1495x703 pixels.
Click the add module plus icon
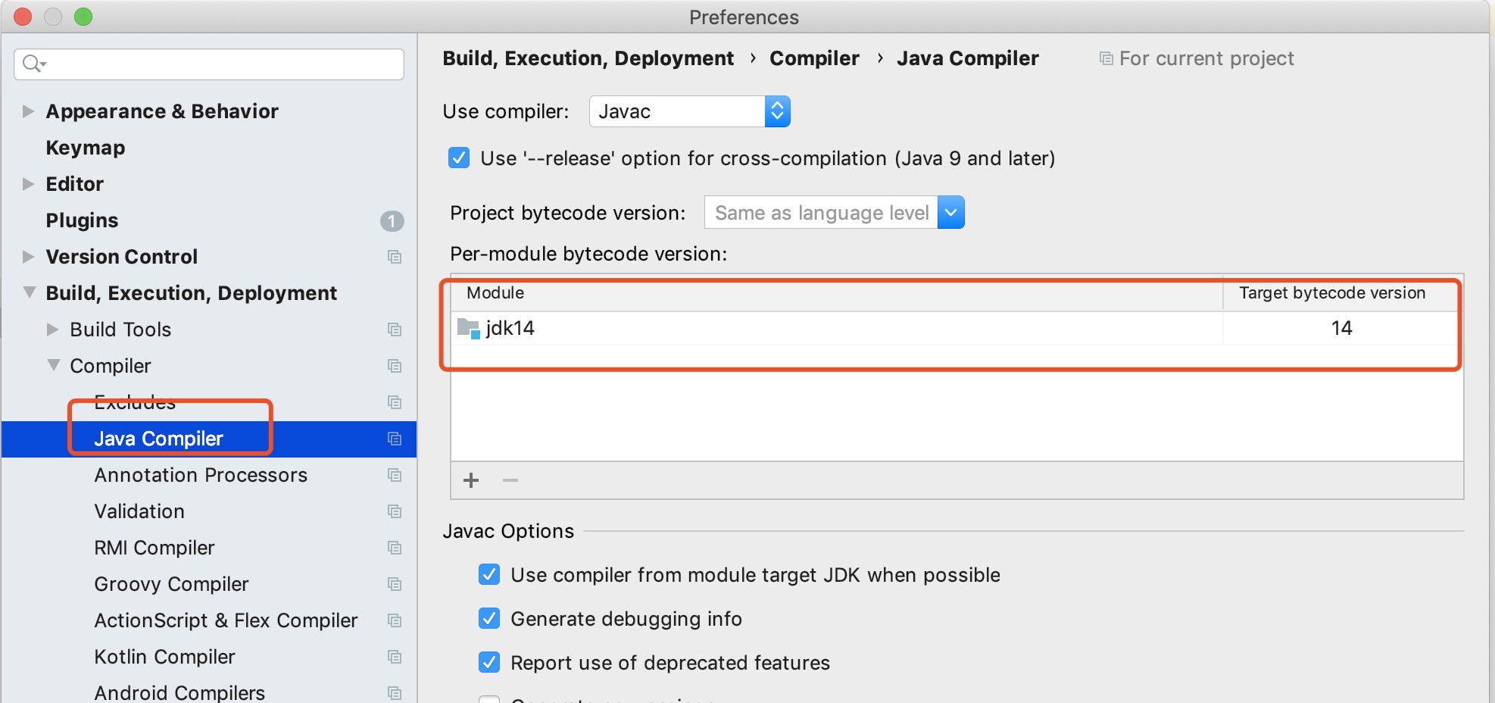click(x=471, y=480)
